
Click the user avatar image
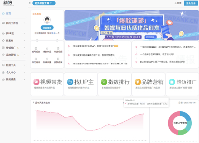pos(47,20)
